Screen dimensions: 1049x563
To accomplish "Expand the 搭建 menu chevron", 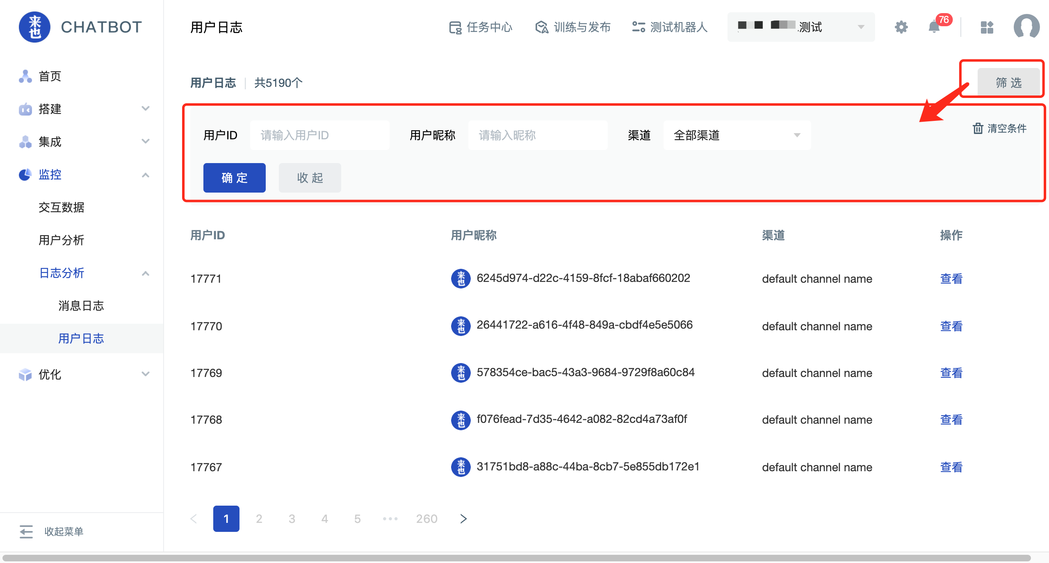I will coord(145,109).
